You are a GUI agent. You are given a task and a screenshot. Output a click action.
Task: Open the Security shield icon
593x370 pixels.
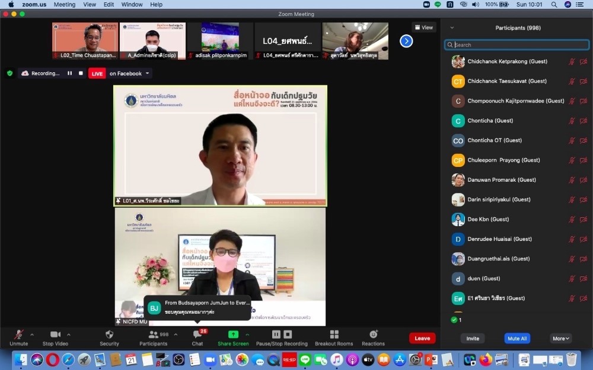pyautogui.click(x=109, y=335)
